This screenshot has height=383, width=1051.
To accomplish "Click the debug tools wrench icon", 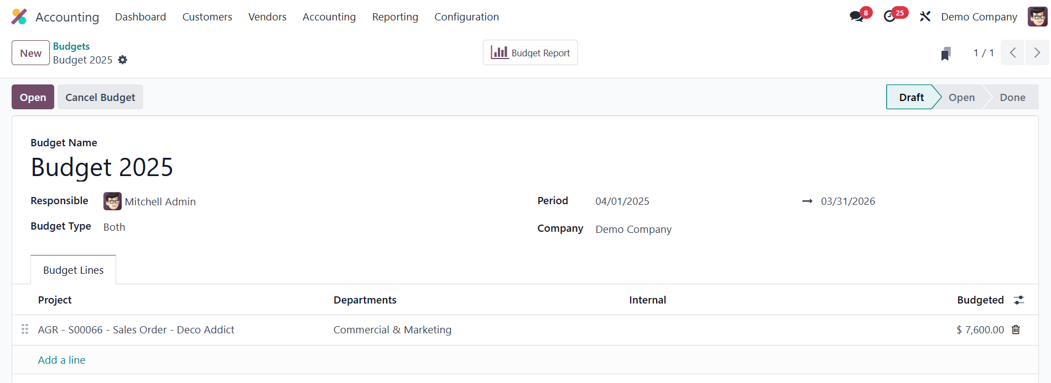I will pos(925,17).
